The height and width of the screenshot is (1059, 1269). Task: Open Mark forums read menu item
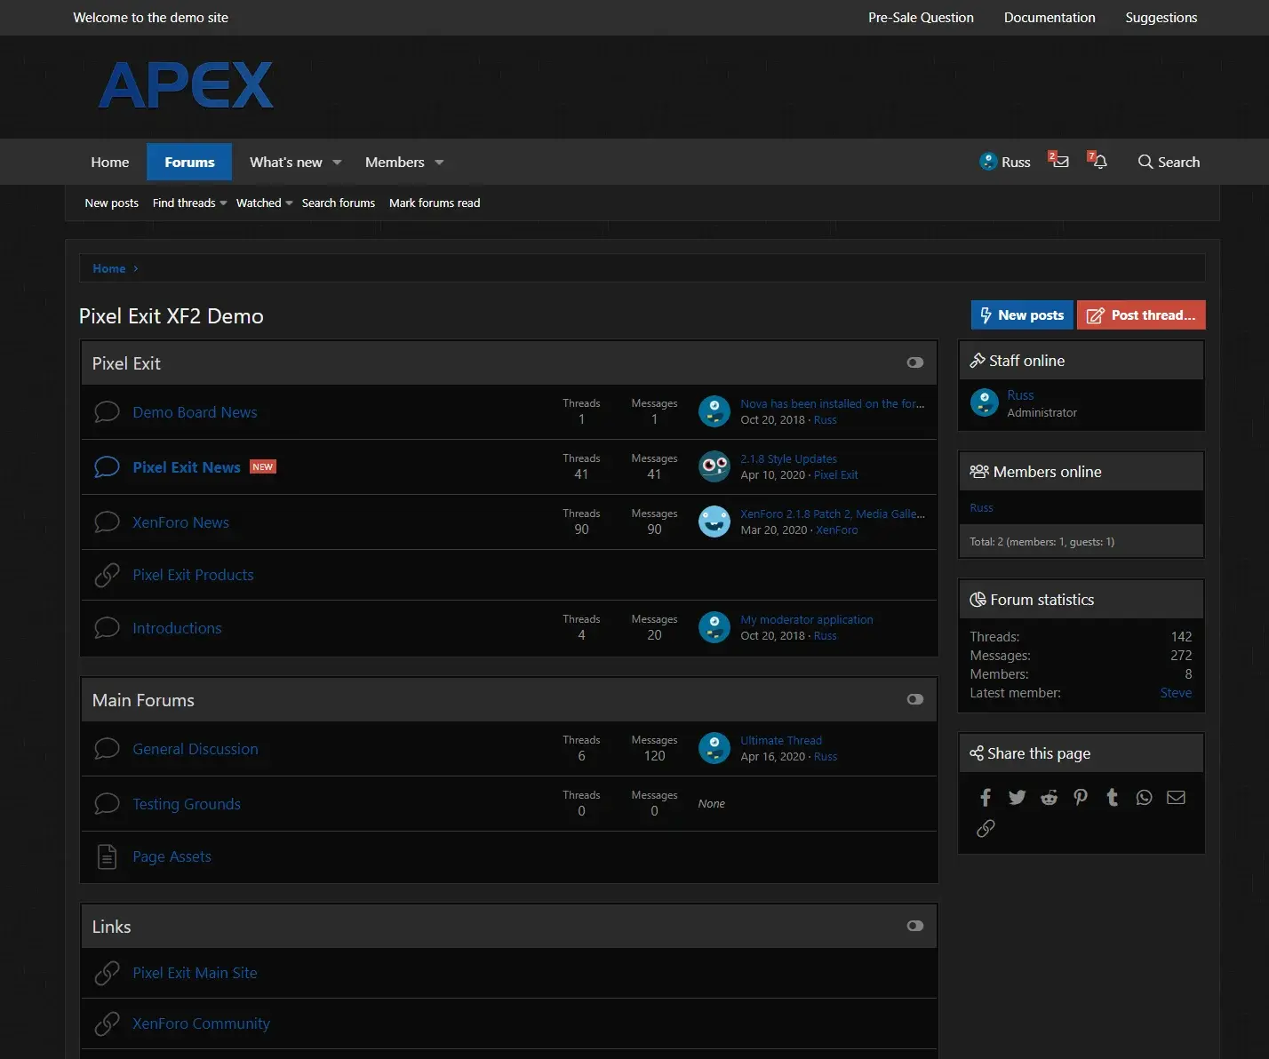434,203
